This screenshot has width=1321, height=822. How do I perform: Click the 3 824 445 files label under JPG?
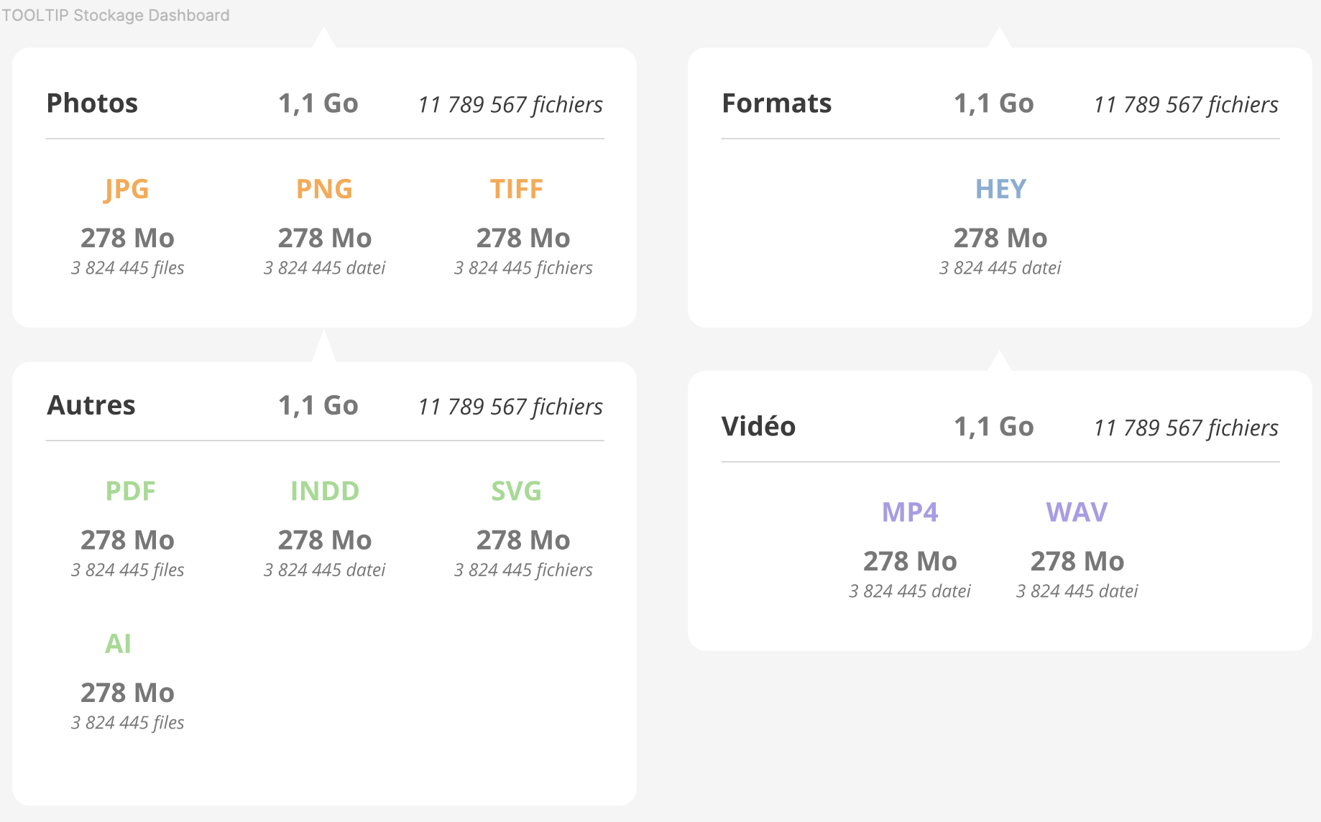[126, 268]
